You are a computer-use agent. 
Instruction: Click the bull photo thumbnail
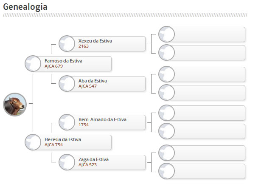click(15, 105)
